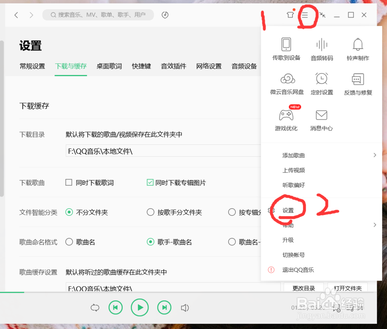Switch to 音效插件 tab
Image resolution: width=387 pixels, height=329 pixels.
[173, 66]
